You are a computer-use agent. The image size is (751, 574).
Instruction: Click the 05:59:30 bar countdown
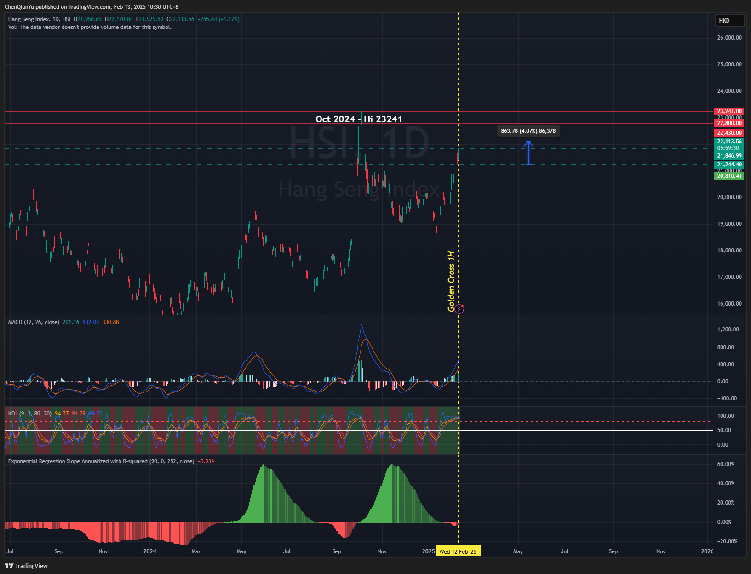coord(728,148)
